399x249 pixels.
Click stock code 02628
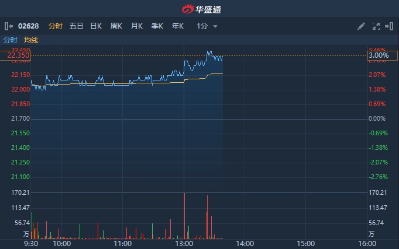28,26
